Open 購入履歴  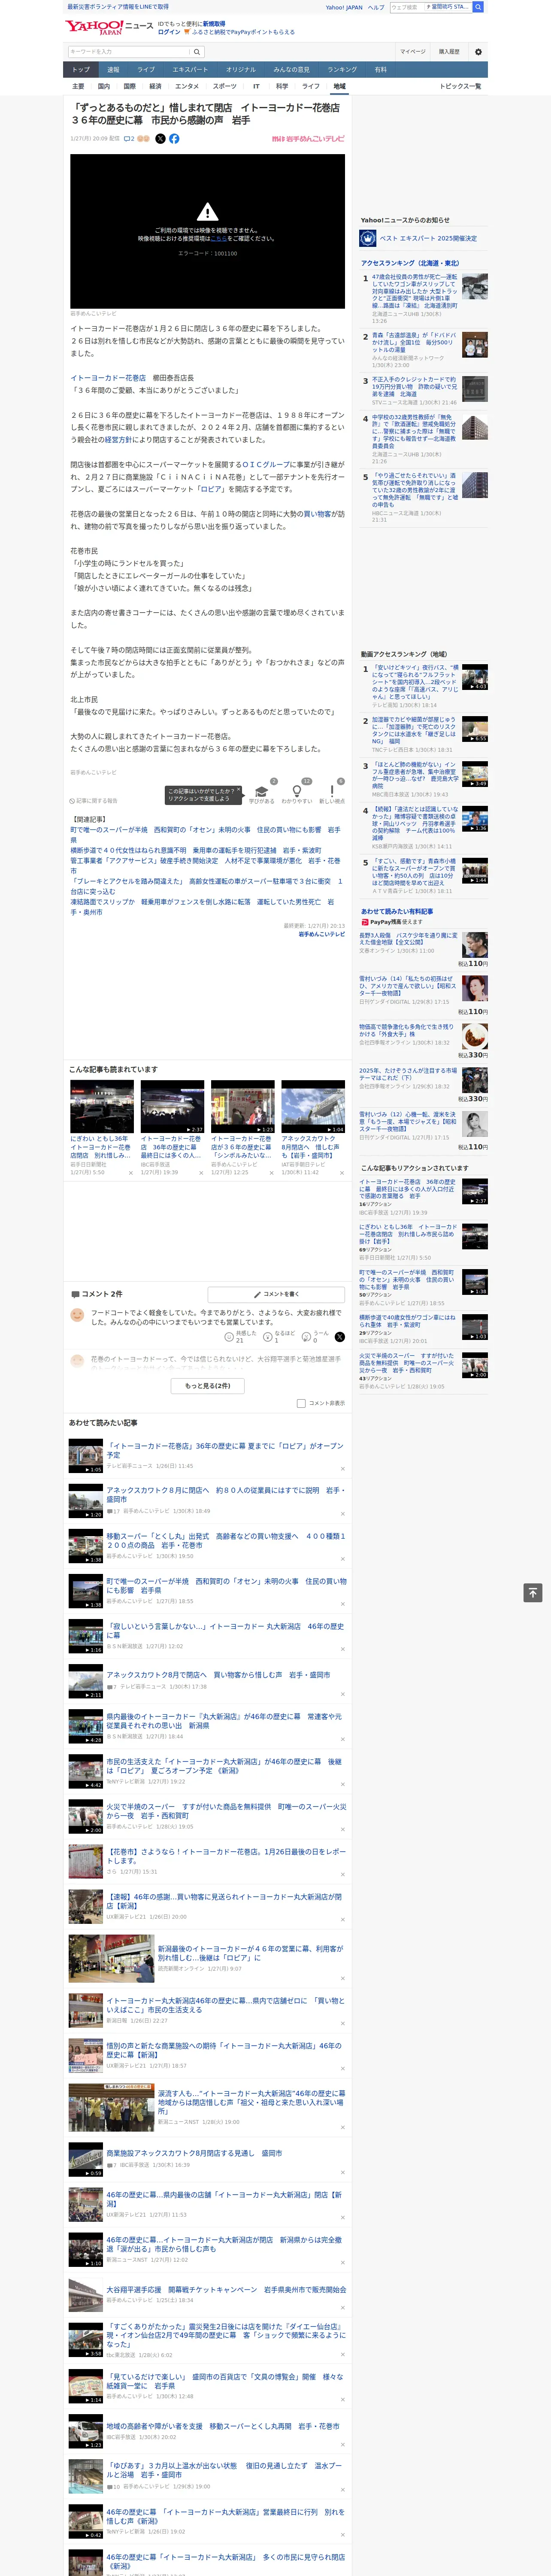[449, 51]
